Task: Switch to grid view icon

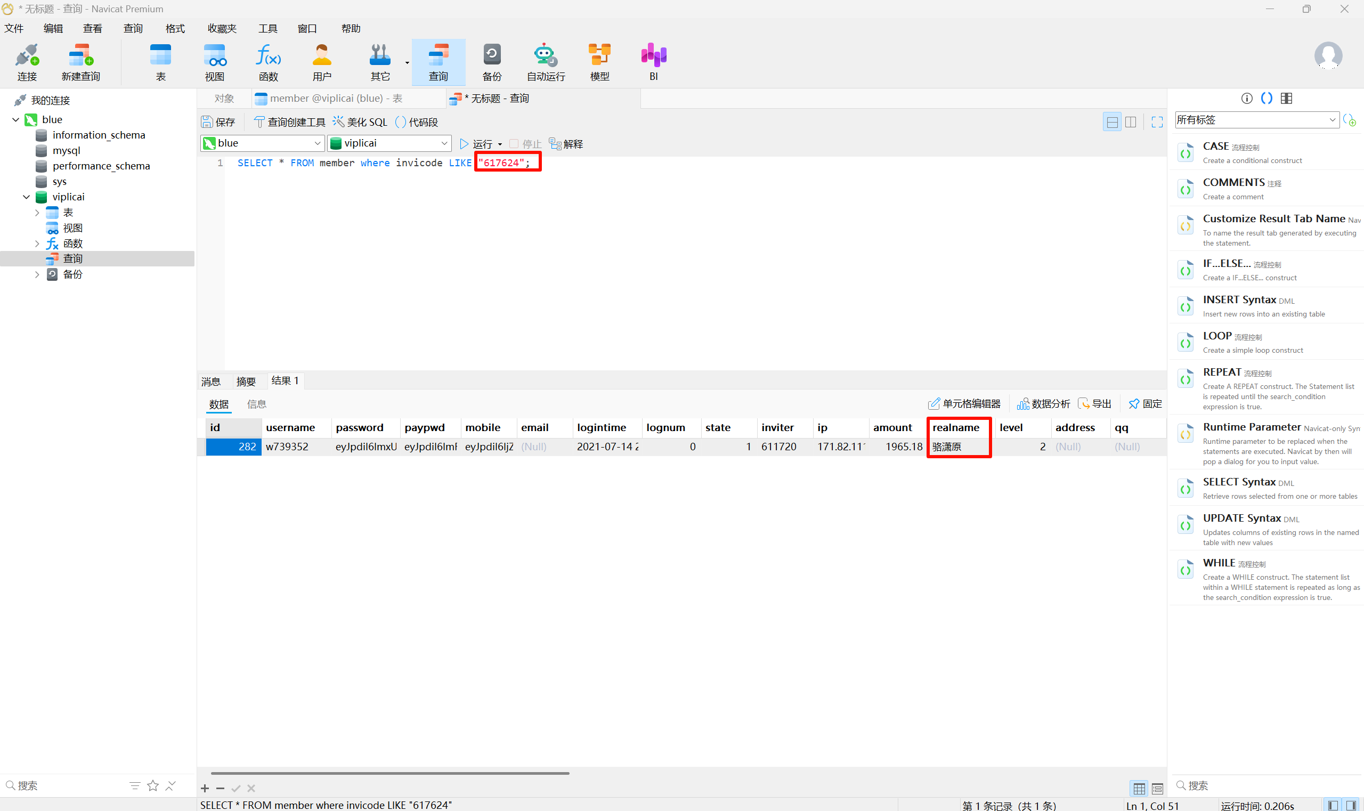Action: point(1139,789)
